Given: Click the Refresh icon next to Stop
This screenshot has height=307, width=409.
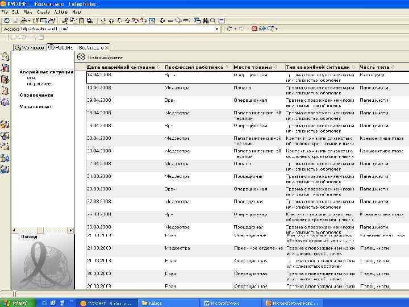Looking at the screenshot, I should [x=262, y=29].
